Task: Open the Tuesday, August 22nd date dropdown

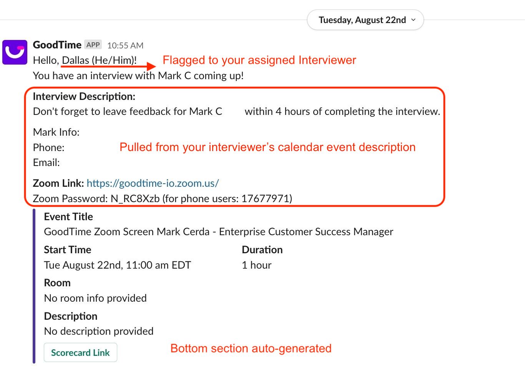Action: point(362,20)
